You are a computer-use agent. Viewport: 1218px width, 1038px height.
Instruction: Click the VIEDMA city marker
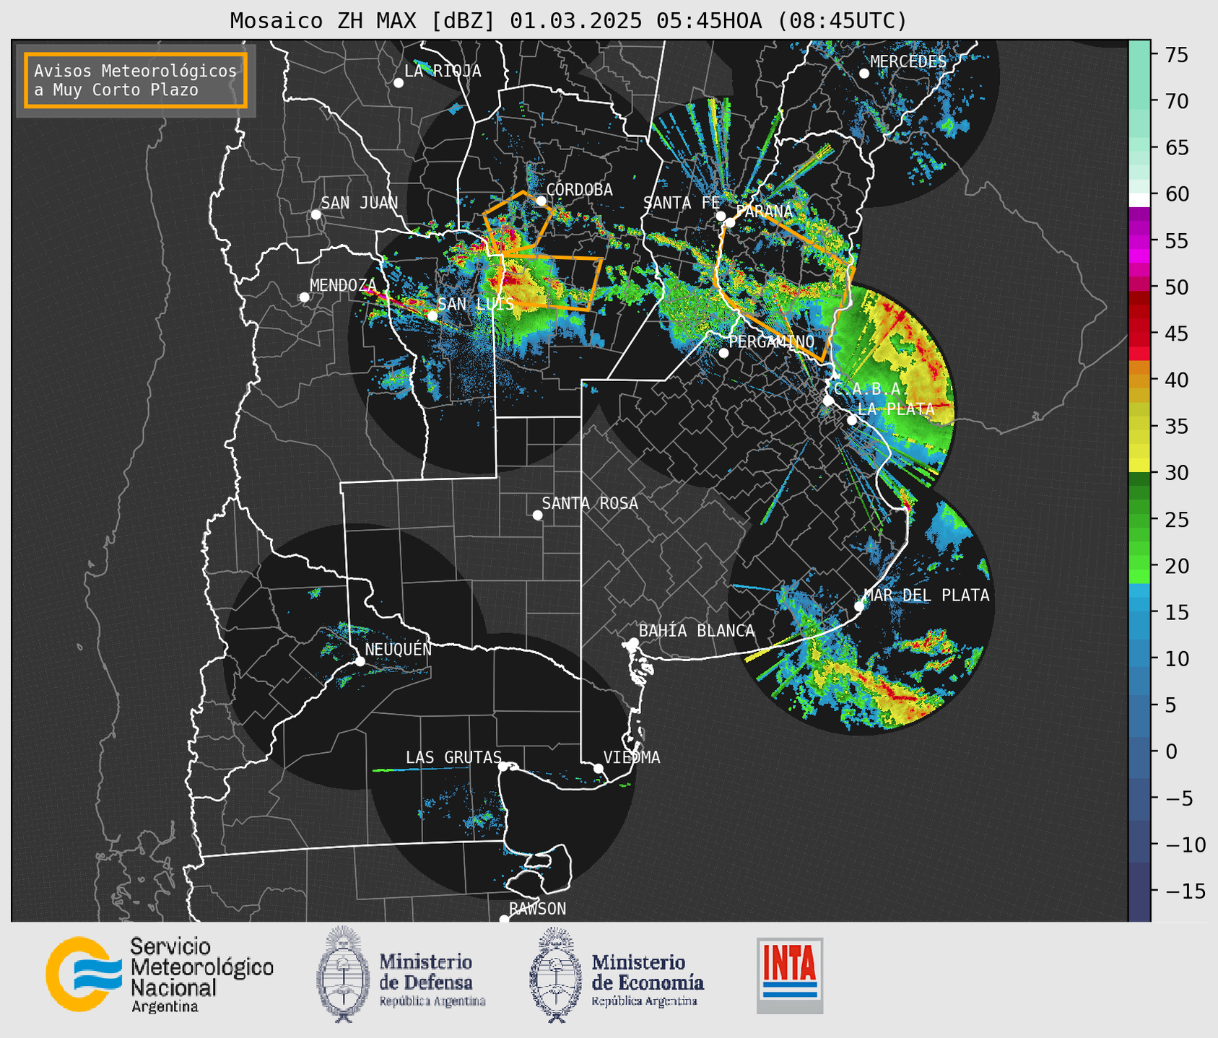click(599, 768)
